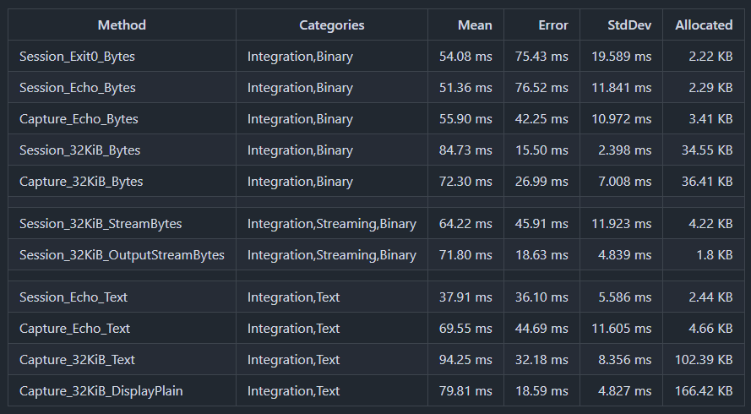Click the 102.39 KB allocated value
Viewport: 751px width, 414px height.
pos(704,359)
